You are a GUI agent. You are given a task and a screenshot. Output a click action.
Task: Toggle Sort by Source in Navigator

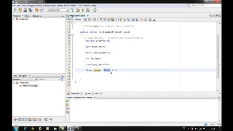click(51, 119)
